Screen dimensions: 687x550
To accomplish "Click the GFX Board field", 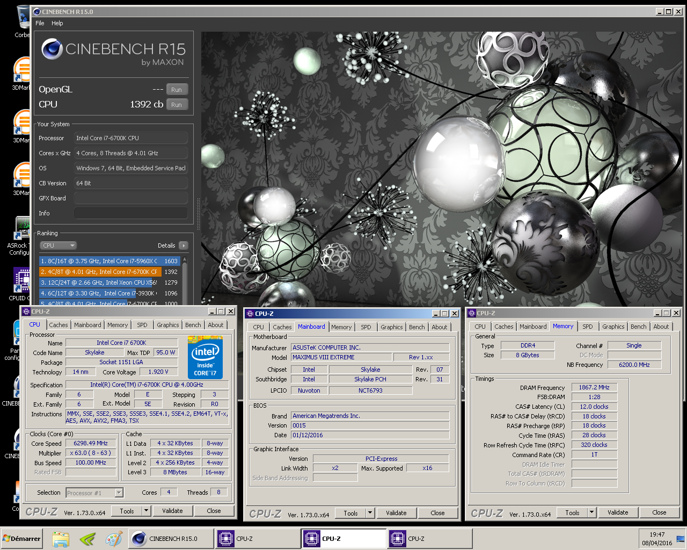I will pos(131,198).
